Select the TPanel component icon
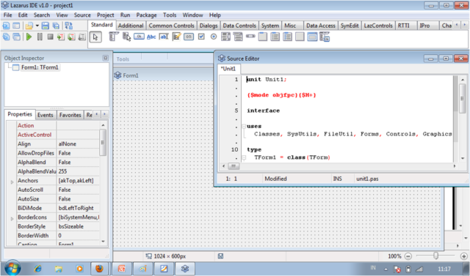The image size is (470, 276). [300, 37]
